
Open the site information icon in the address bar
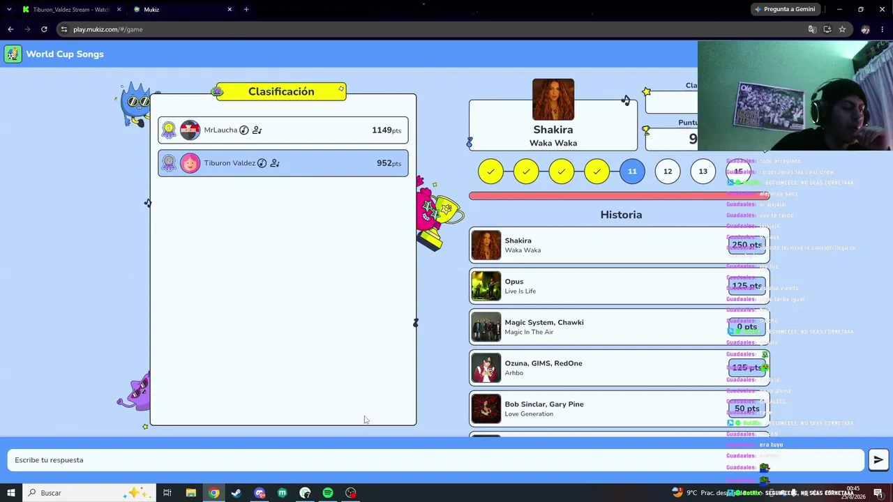(x=63, y=29)
